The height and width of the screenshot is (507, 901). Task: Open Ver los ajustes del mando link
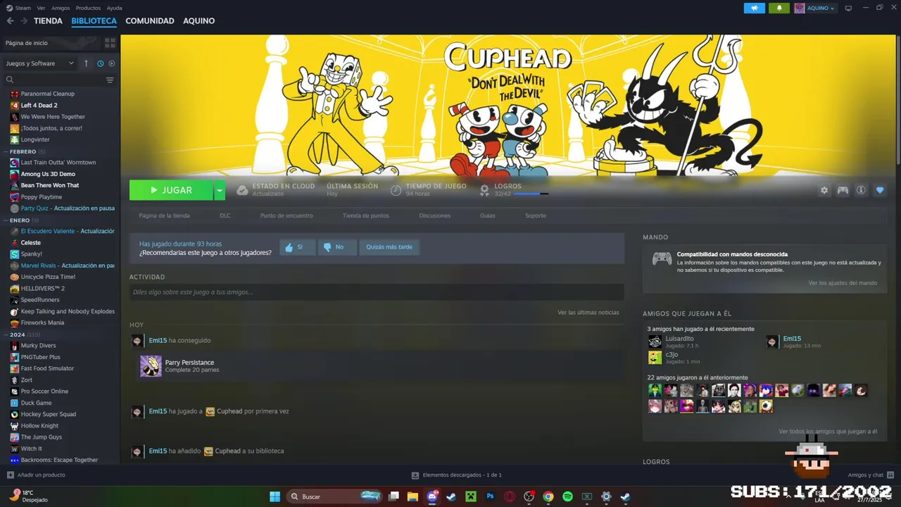843,283
